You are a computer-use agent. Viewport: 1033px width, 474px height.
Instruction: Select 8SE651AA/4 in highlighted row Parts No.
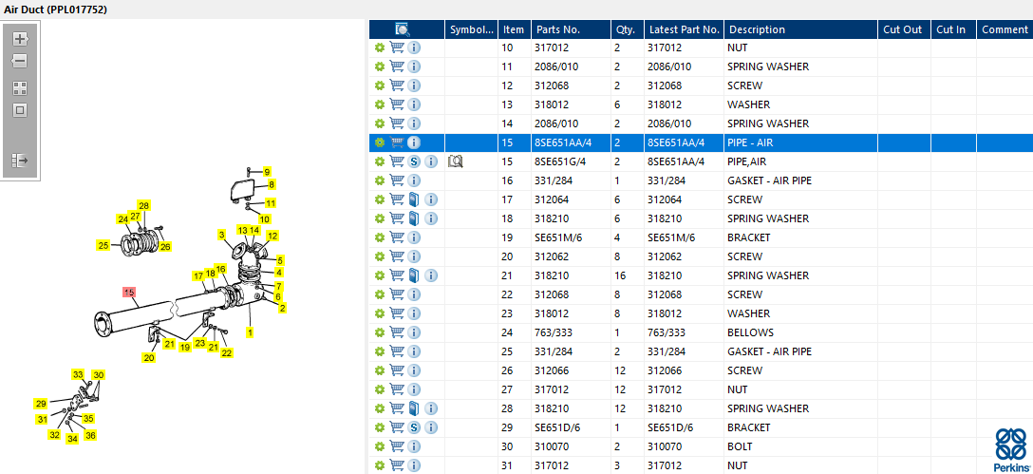click(x=565, y=142)
